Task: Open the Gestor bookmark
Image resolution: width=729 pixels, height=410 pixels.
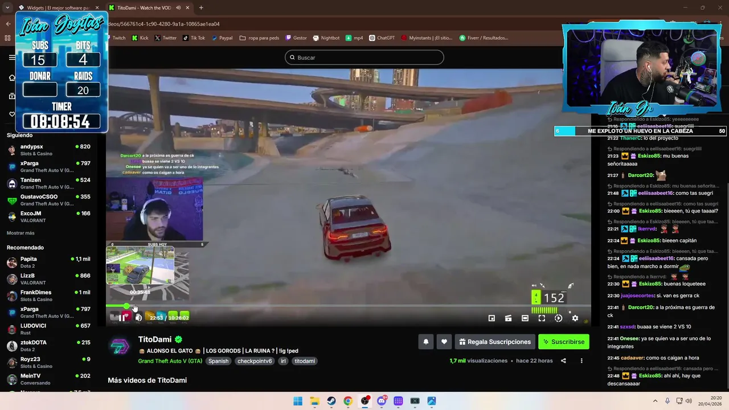Action: click(x=296, y=38)
